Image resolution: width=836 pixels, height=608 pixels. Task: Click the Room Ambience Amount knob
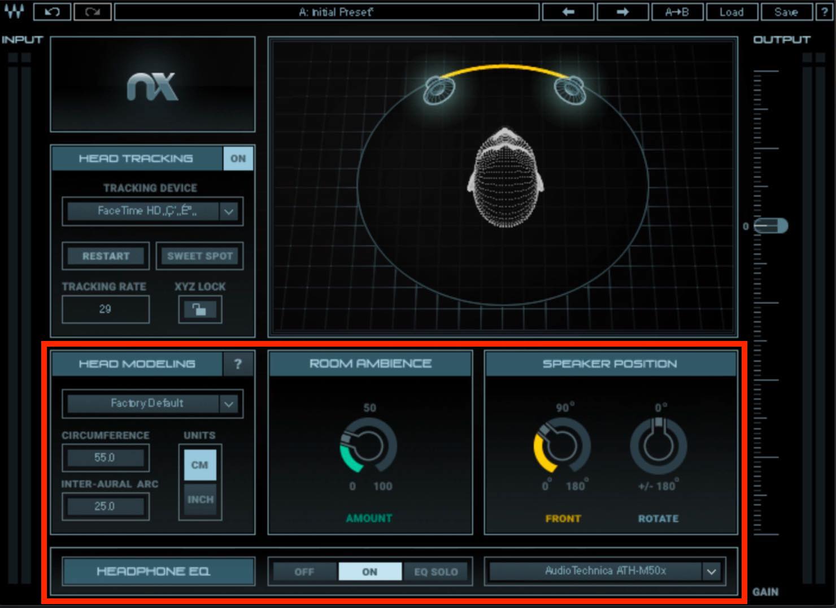coord(368,445)
